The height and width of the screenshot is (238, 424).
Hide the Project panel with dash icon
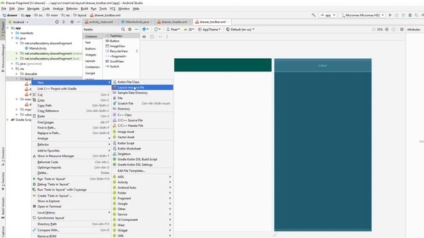[x=79, y=22]
